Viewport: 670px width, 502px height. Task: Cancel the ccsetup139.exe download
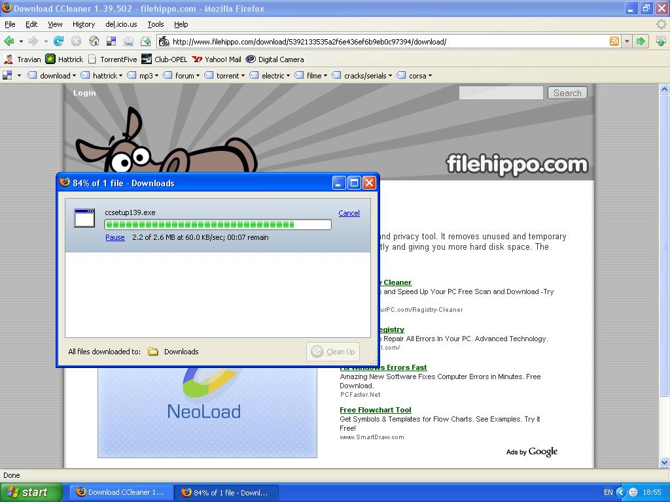click(349, 213)
